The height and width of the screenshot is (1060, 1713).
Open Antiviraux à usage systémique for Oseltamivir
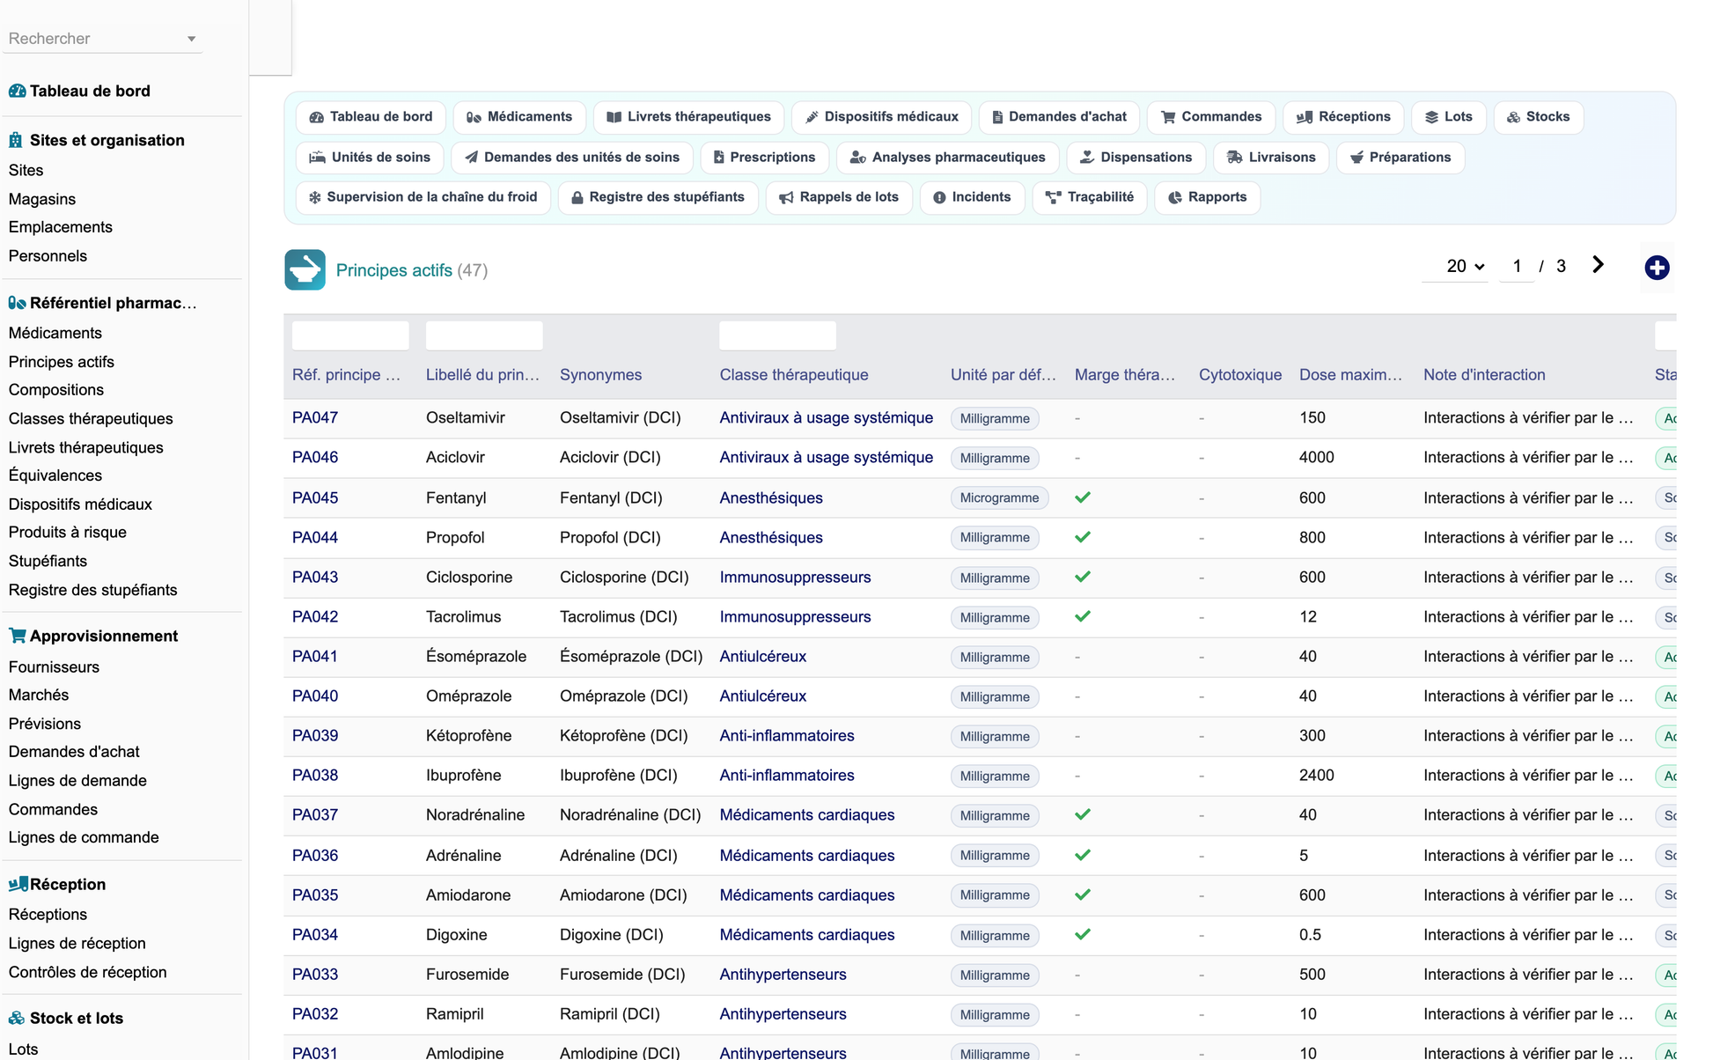click(x=827, y=418)
